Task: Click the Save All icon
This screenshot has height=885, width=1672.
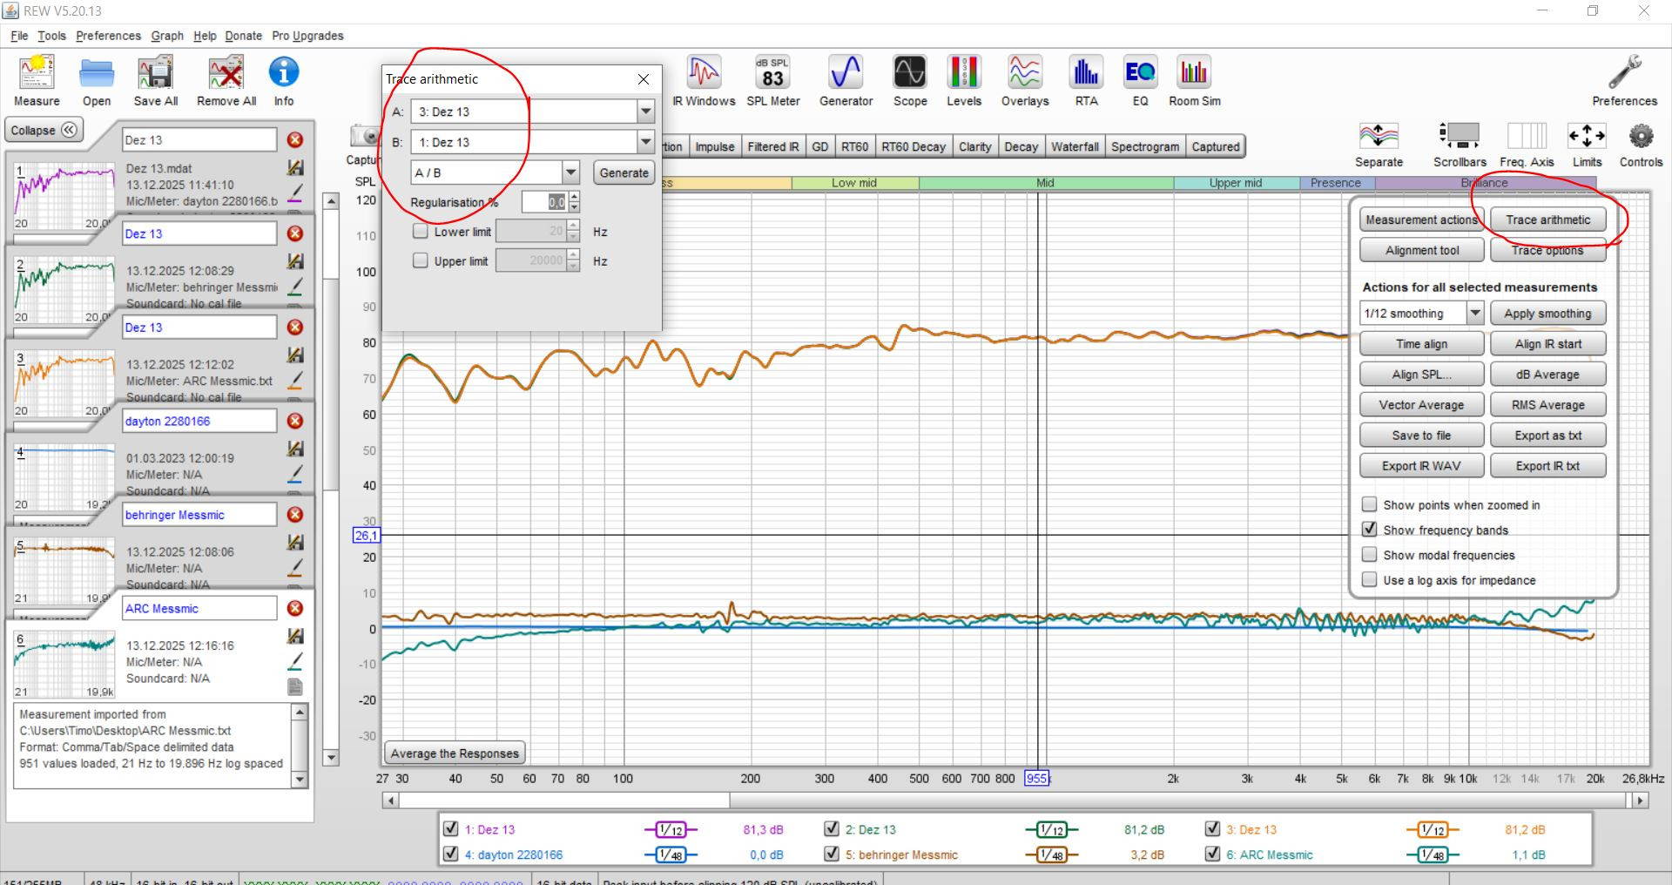Action: point(156,80)
